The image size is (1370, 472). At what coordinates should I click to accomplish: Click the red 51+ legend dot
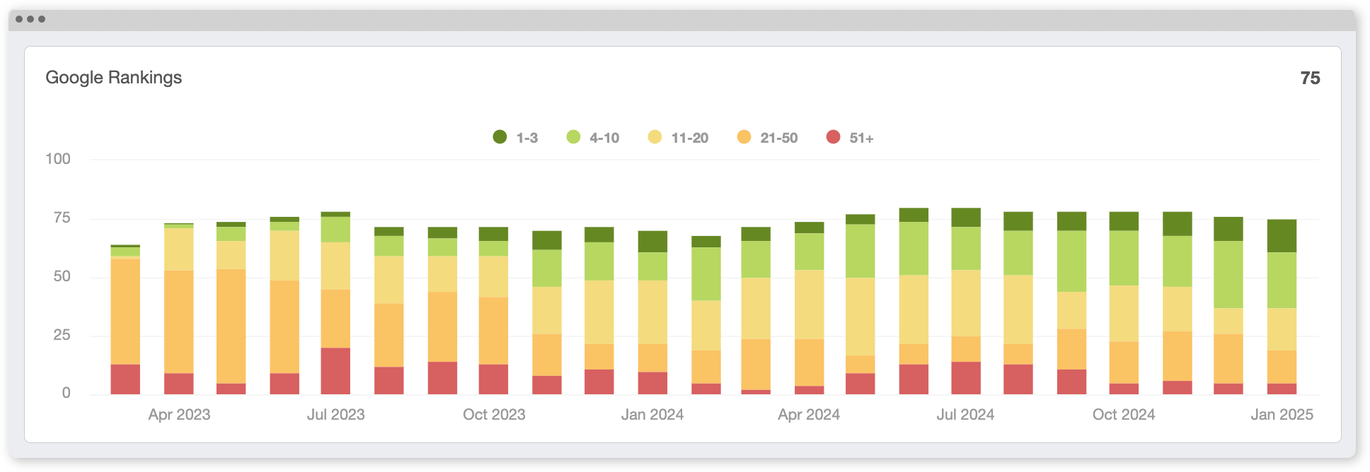(x=833, y=137)
